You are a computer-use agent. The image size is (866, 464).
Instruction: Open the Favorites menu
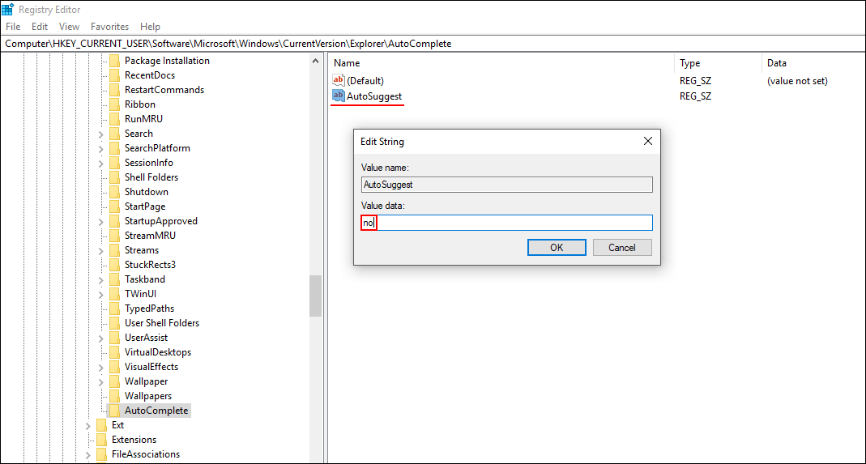[110, 27]
